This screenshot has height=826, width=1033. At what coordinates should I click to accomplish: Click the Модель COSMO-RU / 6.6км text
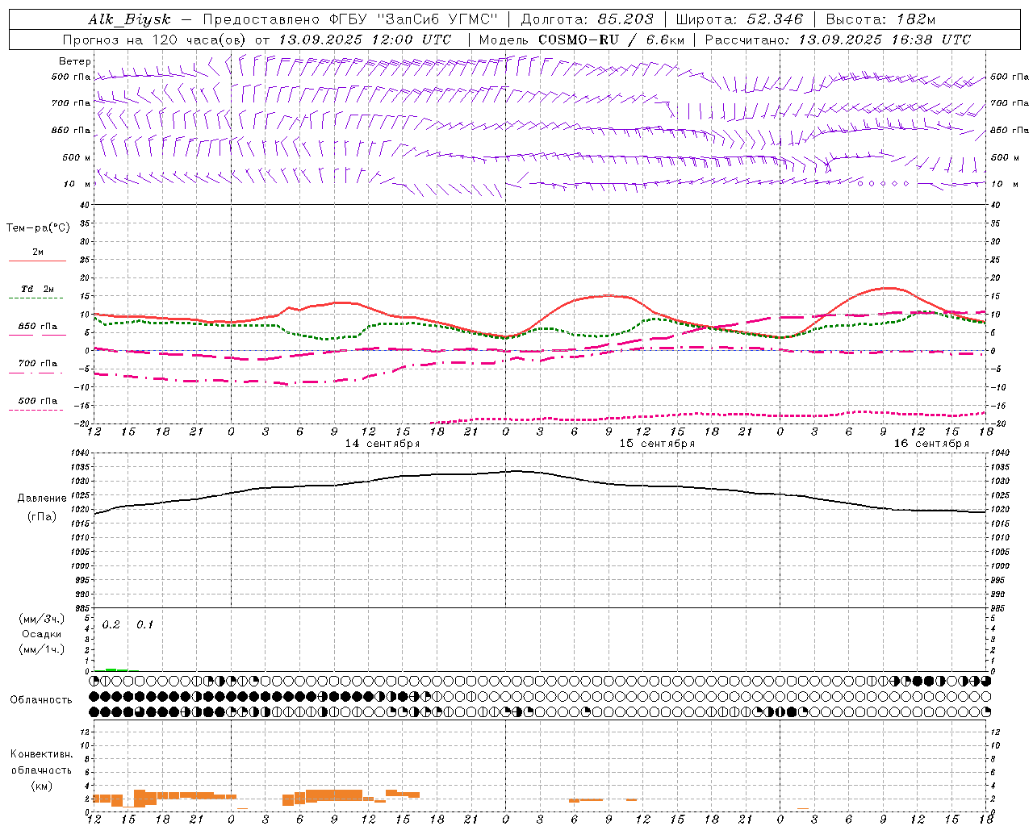[582, 40]
